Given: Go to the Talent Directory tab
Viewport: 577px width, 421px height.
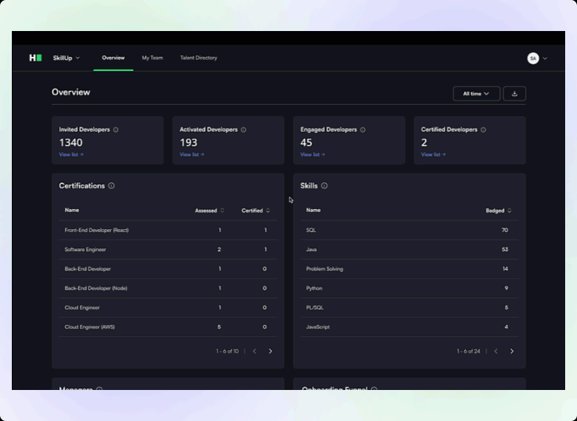Looking at the screenshot, I should (x=199, y=58).
